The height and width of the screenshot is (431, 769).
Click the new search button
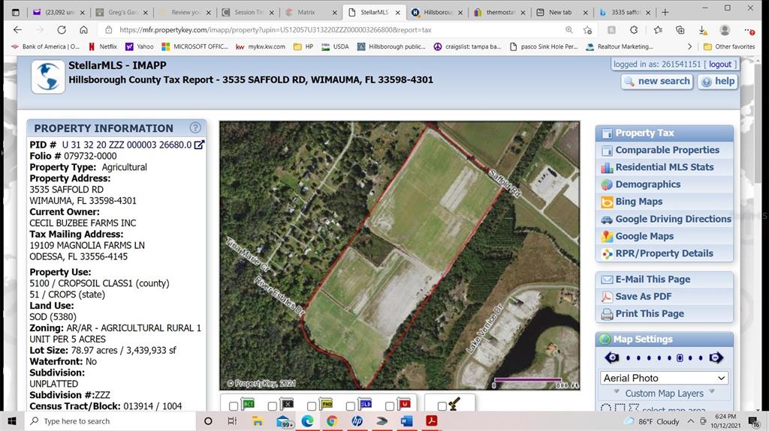[657, 81]
